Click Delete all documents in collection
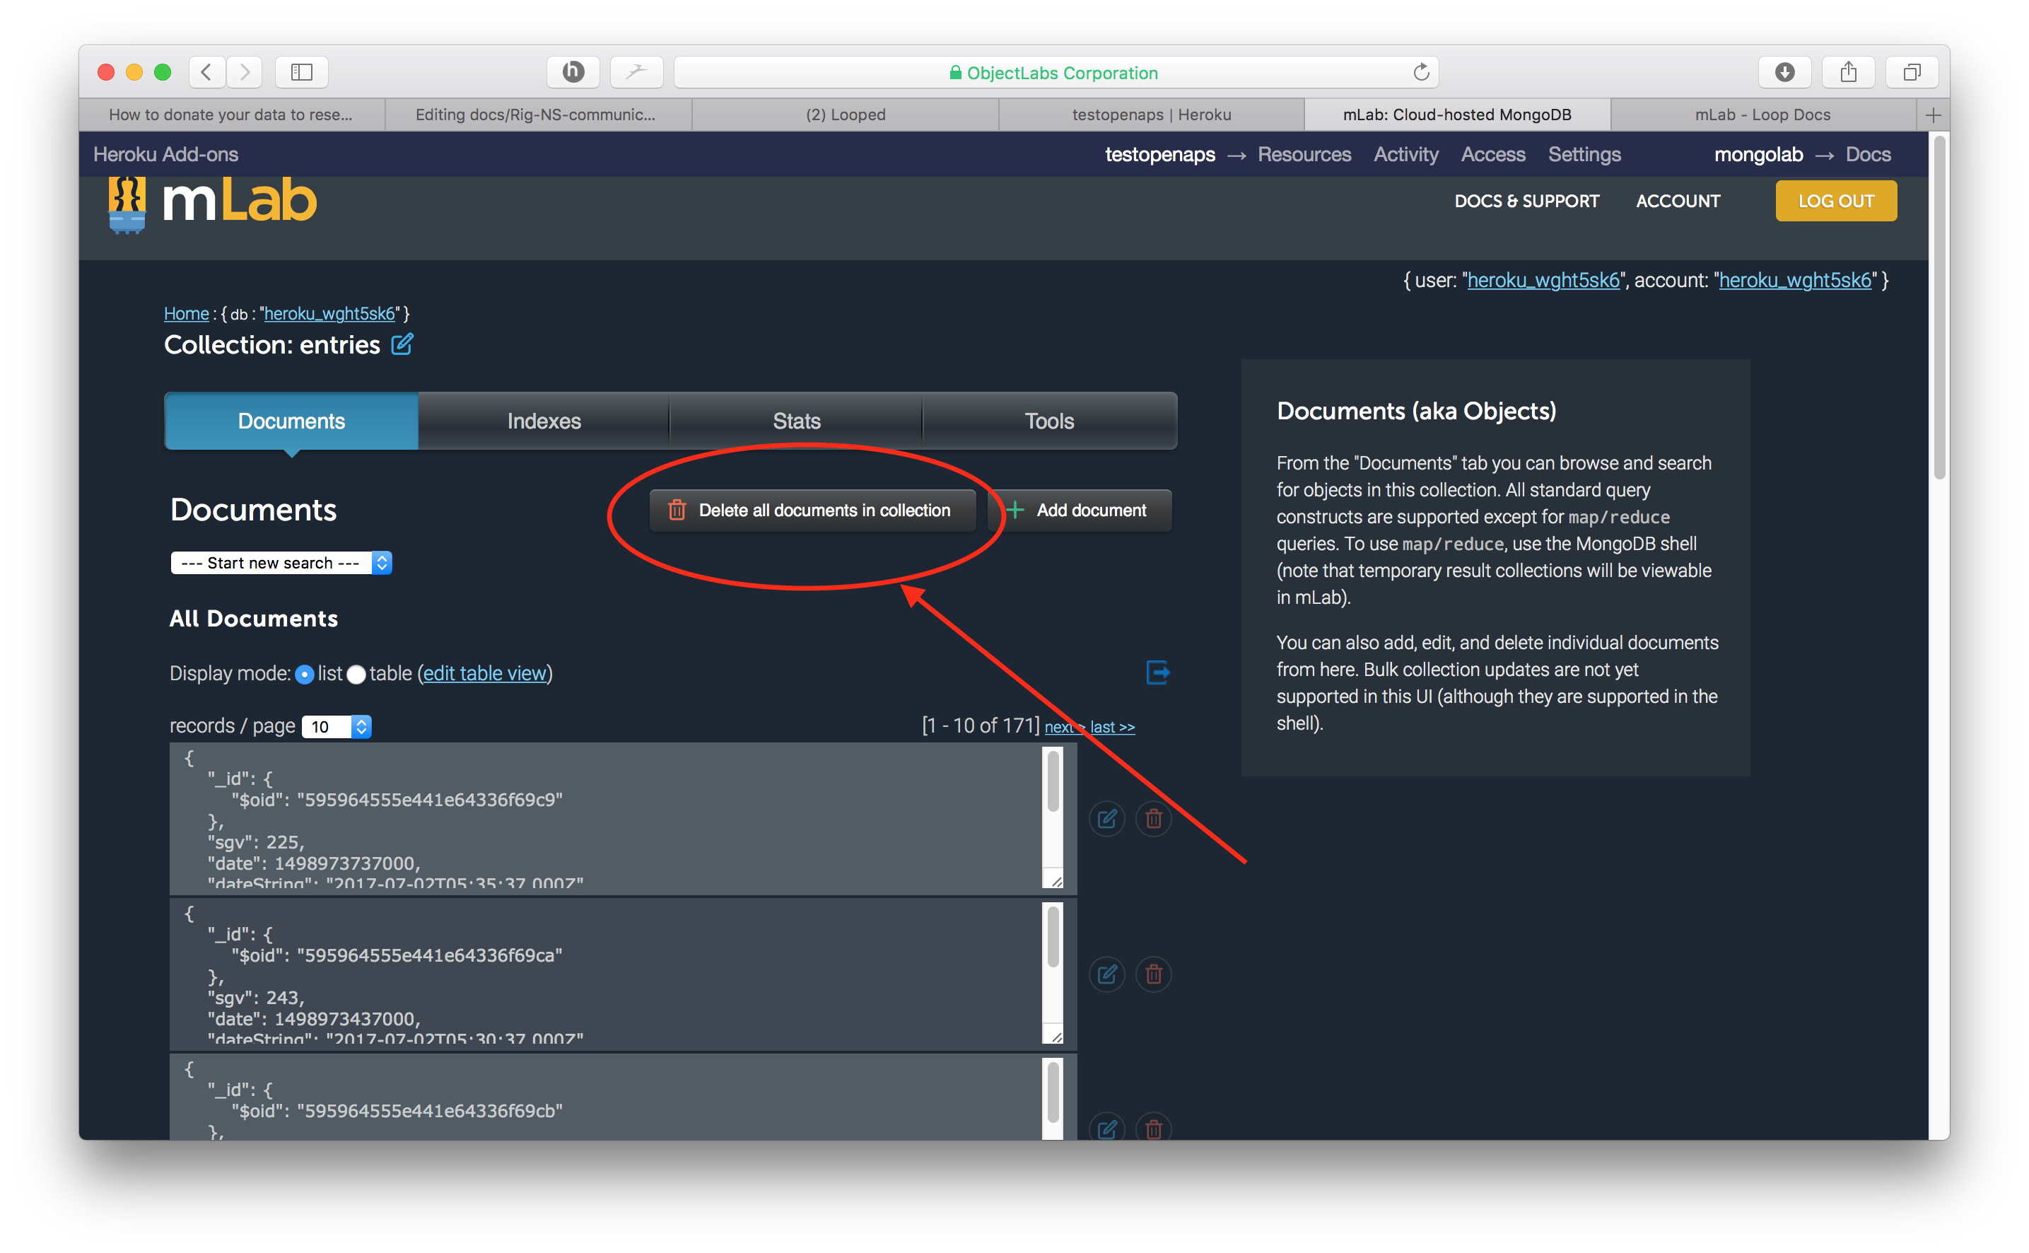Viewport: 2029px width, 1253px height. click(x=813, y=511)
